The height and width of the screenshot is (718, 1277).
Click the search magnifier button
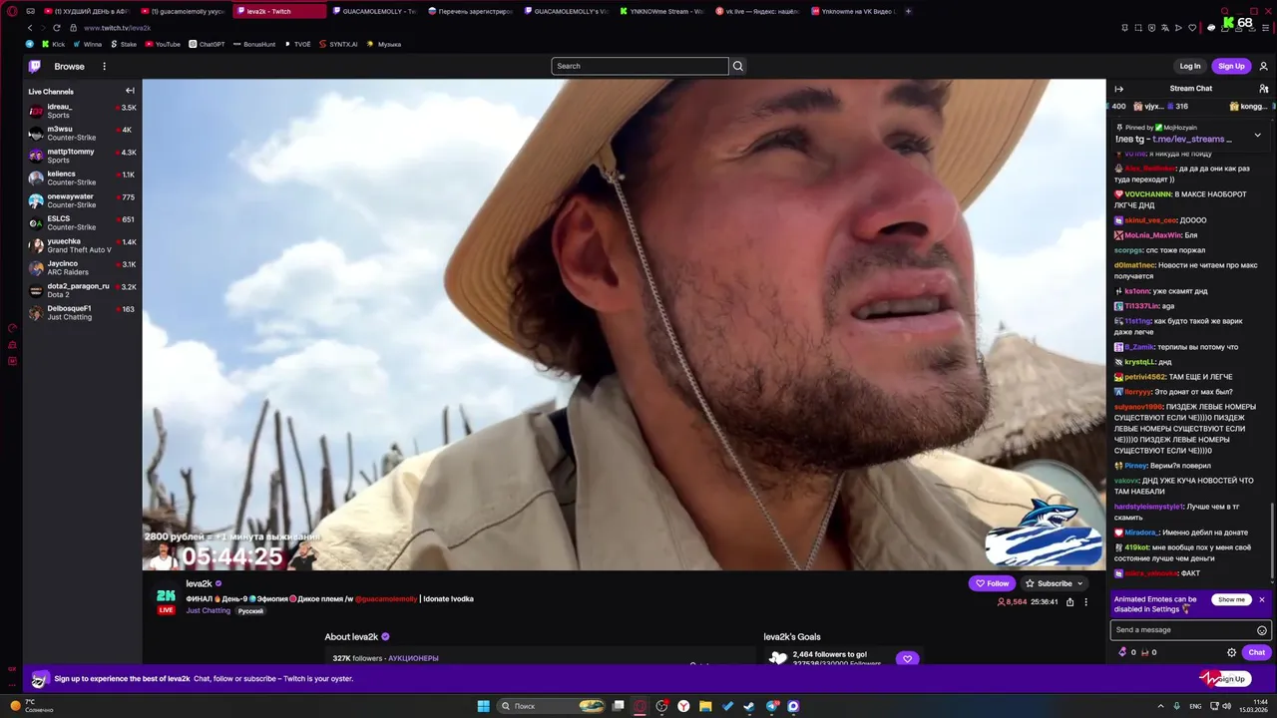click(738, 66)
